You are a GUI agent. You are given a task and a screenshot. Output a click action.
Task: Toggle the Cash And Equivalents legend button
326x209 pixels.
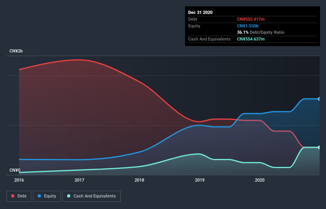click(91, 196)
